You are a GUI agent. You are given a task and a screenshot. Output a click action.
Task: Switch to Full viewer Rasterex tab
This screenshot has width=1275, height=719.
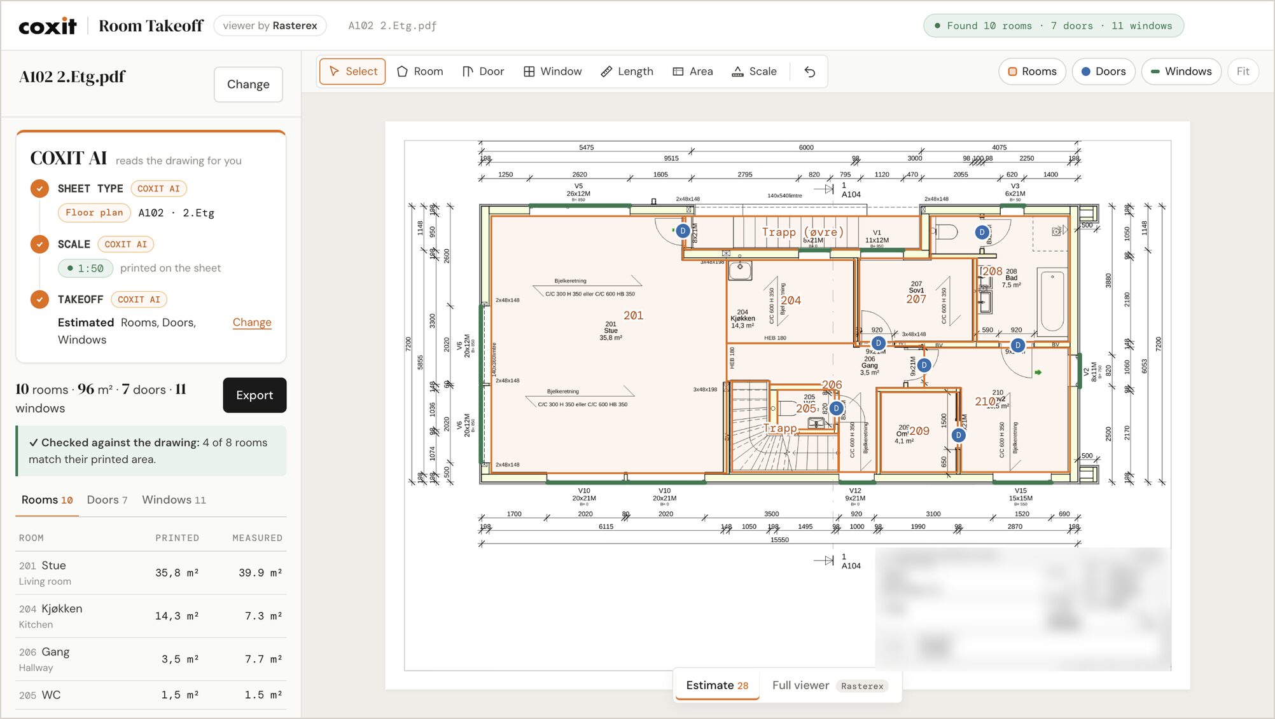[x=830, y=685]
